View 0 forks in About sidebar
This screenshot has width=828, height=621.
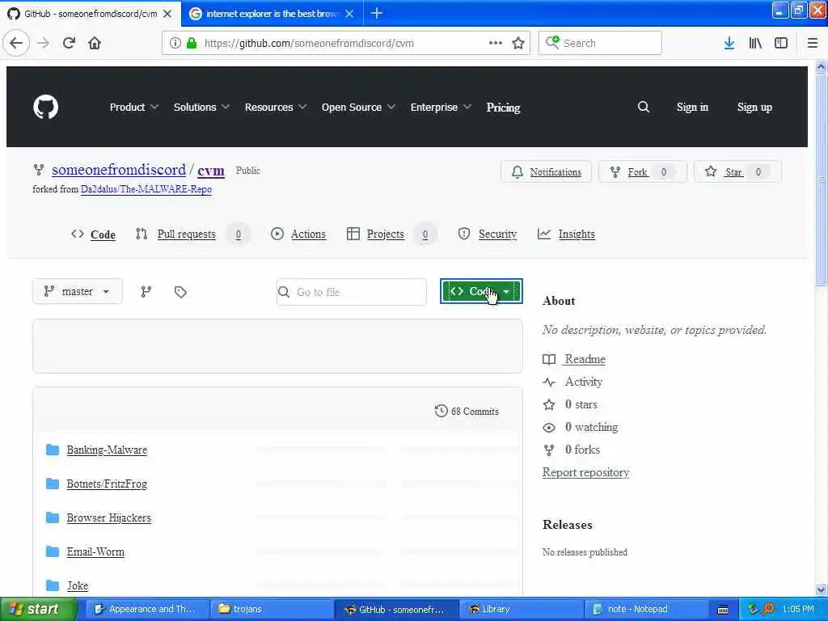tap(582, 450)
